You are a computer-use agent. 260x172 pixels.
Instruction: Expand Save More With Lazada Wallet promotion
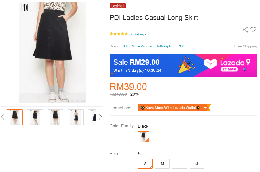[205, 108]
